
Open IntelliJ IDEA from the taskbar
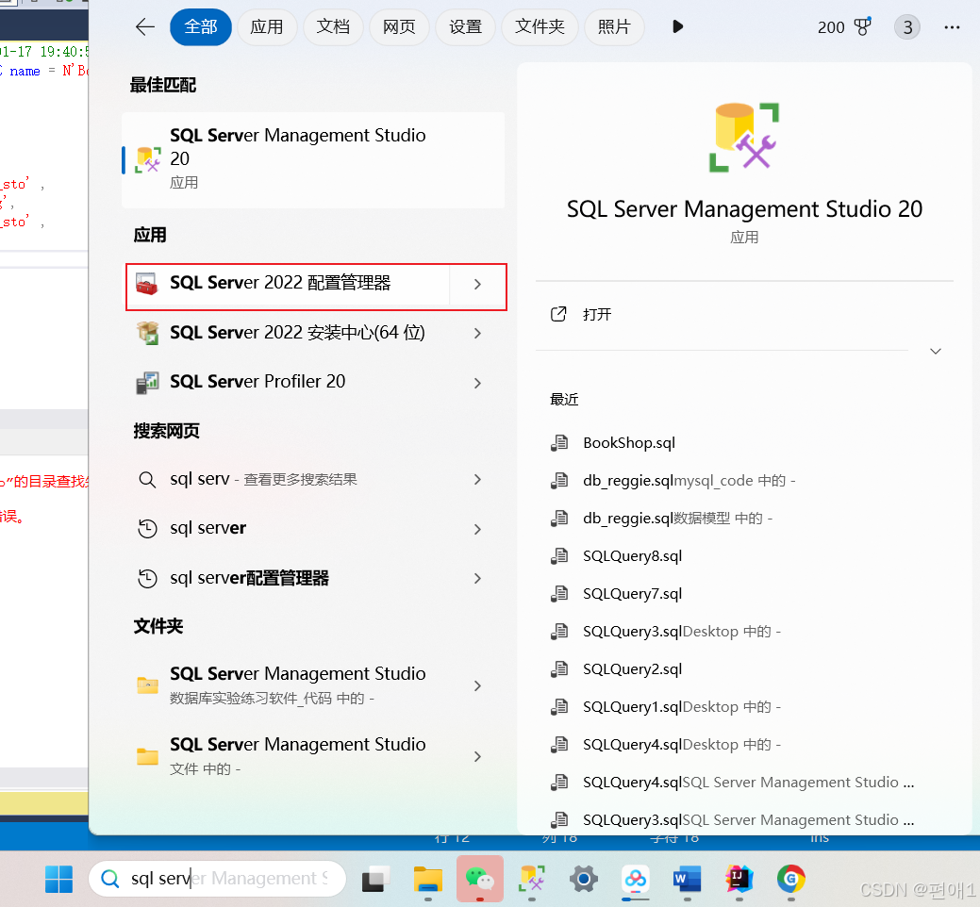pos(739,879)
